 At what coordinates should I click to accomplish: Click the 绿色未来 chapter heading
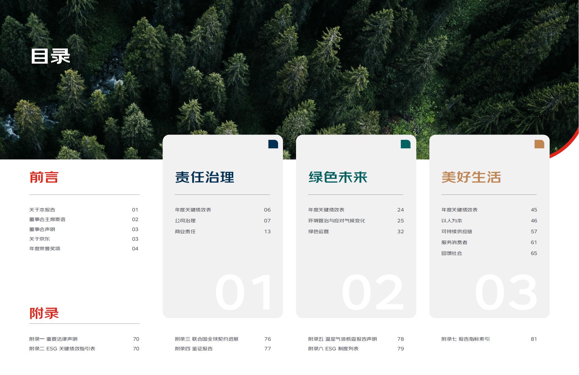tap(338, 177)
